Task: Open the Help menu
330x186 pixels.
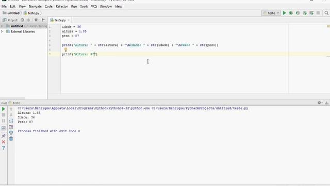Action: pos(119,7)
